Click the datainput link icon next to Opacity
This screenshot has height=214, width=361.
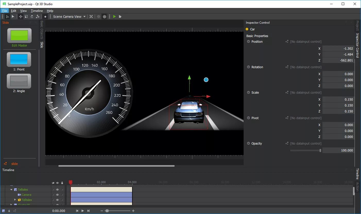pyautogui.click(x=286, y=144)
